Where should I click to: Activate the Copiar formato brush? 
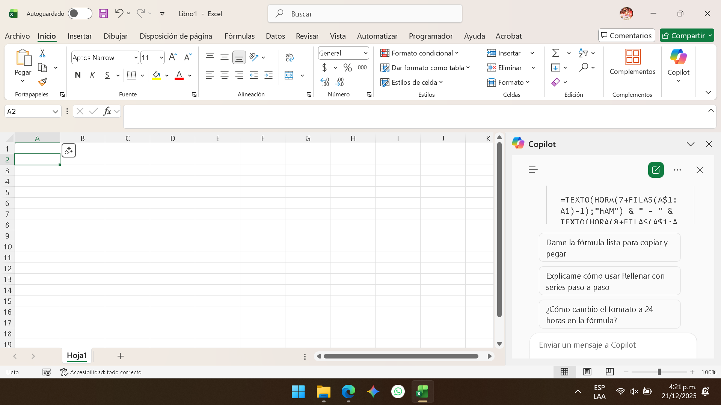[42, 82]
